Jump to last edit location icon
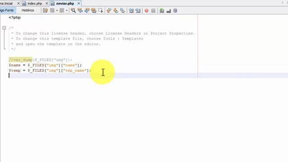Screen dimensions: 288x162 point(45,10)
